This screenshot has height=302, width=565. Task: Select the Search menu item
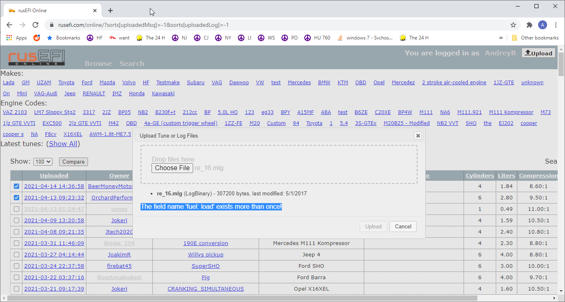point(132,63)
